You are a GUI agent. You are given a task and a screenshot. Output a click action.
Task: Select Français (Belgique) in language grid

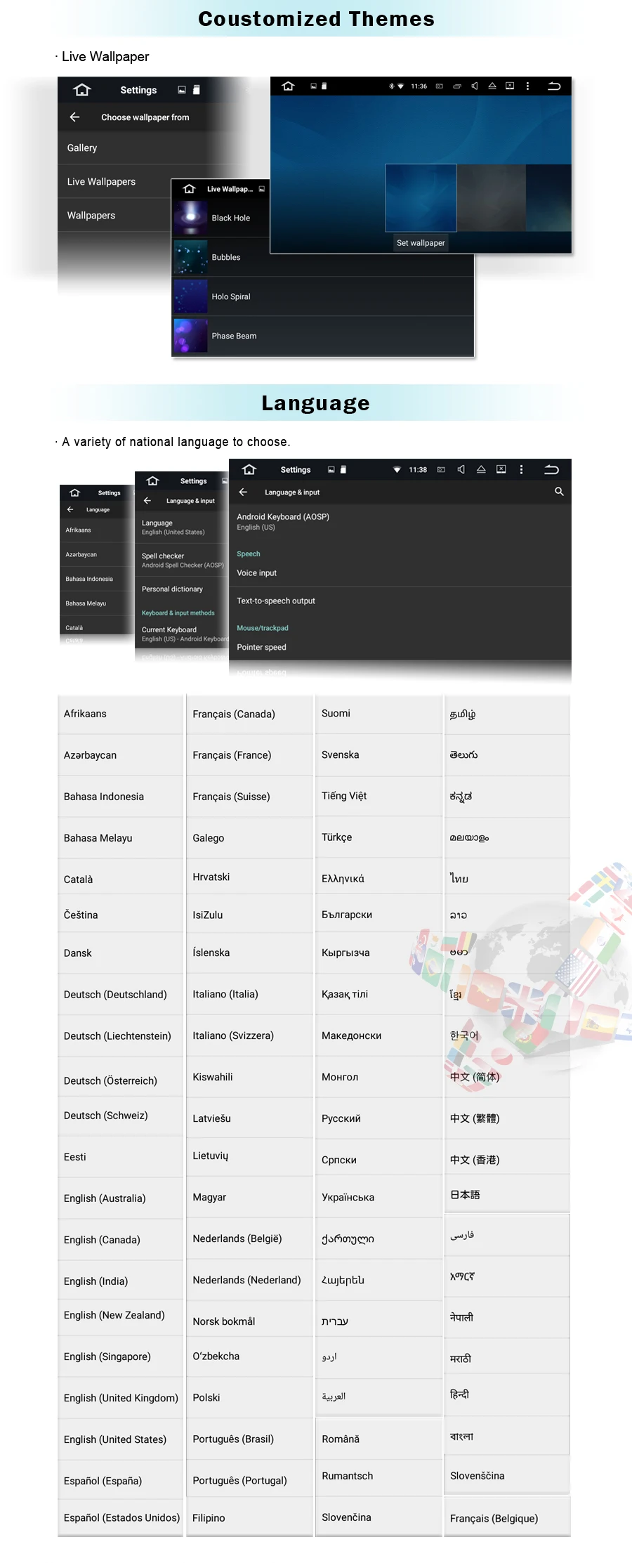(x=507, y=1518)
